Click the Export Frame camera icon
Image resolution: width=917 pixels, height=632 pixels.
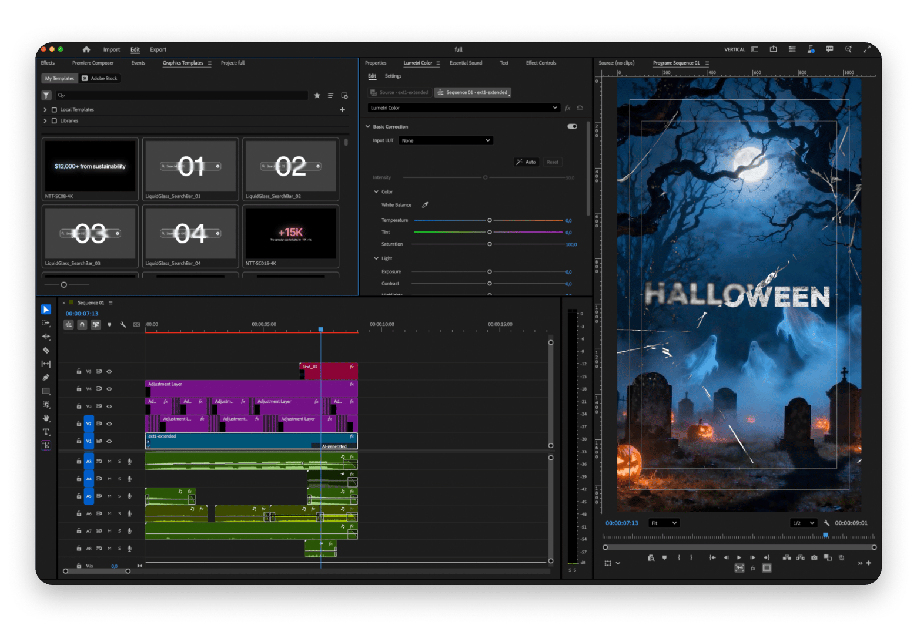814,557
